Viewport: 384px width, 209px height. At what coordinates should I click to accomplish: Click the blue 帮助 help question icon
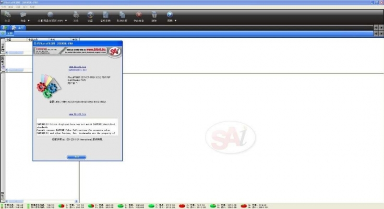coord(170,15)
